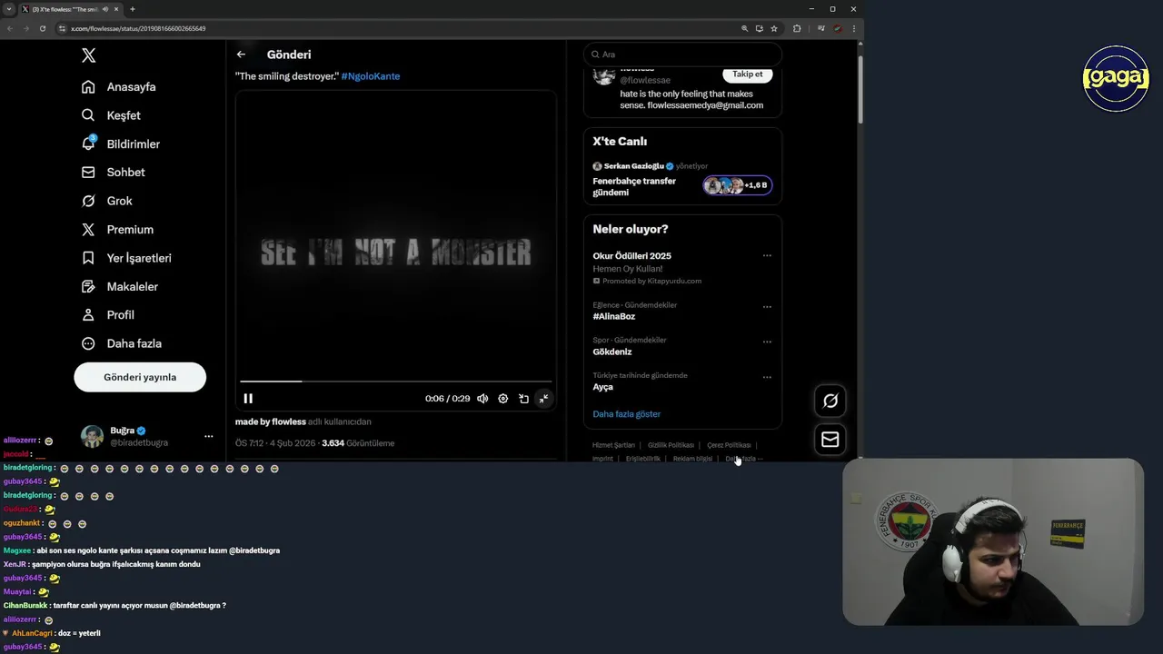Pause the video playback
Screen dimensions: 1163x654
(x=248, y=399)
